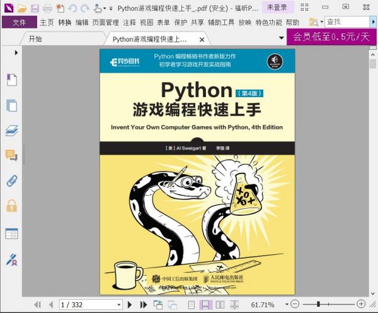This screenshot has width=378, height=313.
Task: Click the Print icon in the title toolbar
Action: click(47, 8)
